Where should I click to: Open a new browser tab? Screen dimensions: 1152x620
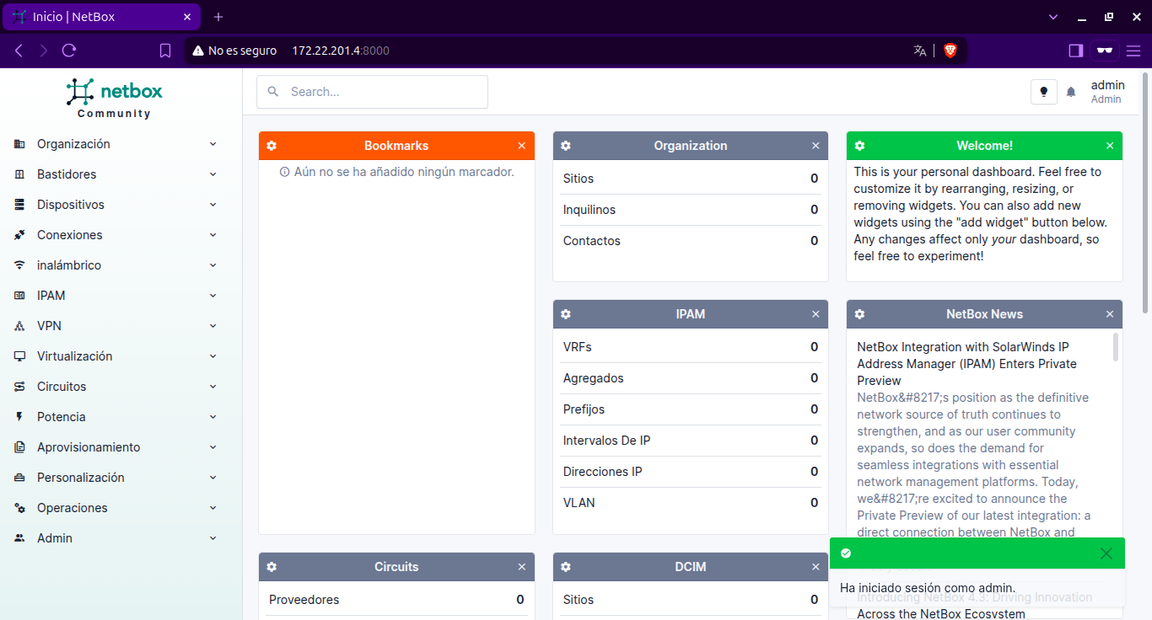coord(218,17)
